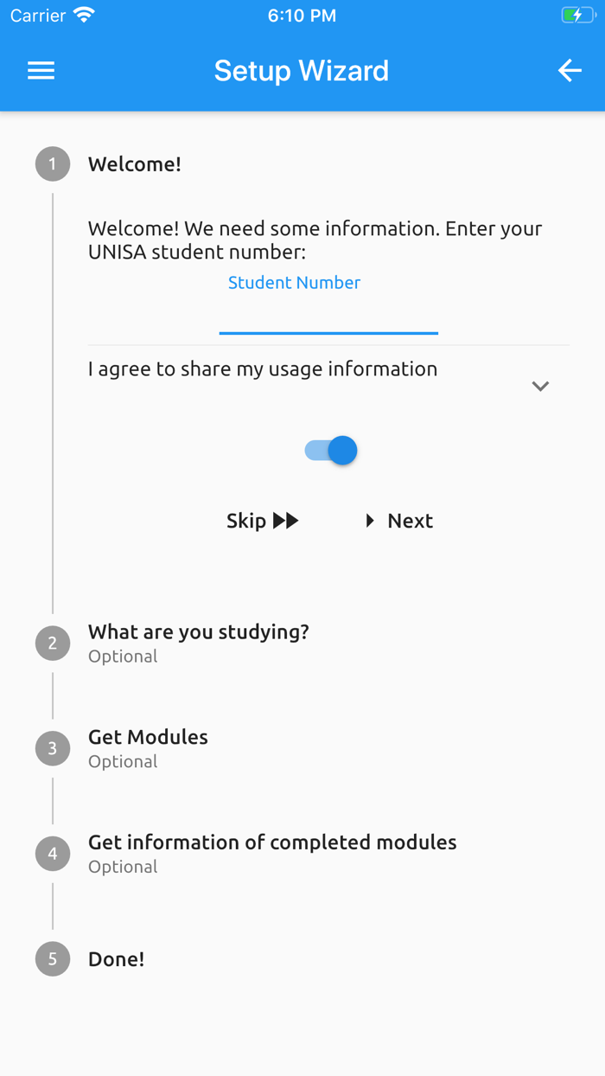Open the navigation hamburger menu
605x1076 pixels.
(40, 70)
